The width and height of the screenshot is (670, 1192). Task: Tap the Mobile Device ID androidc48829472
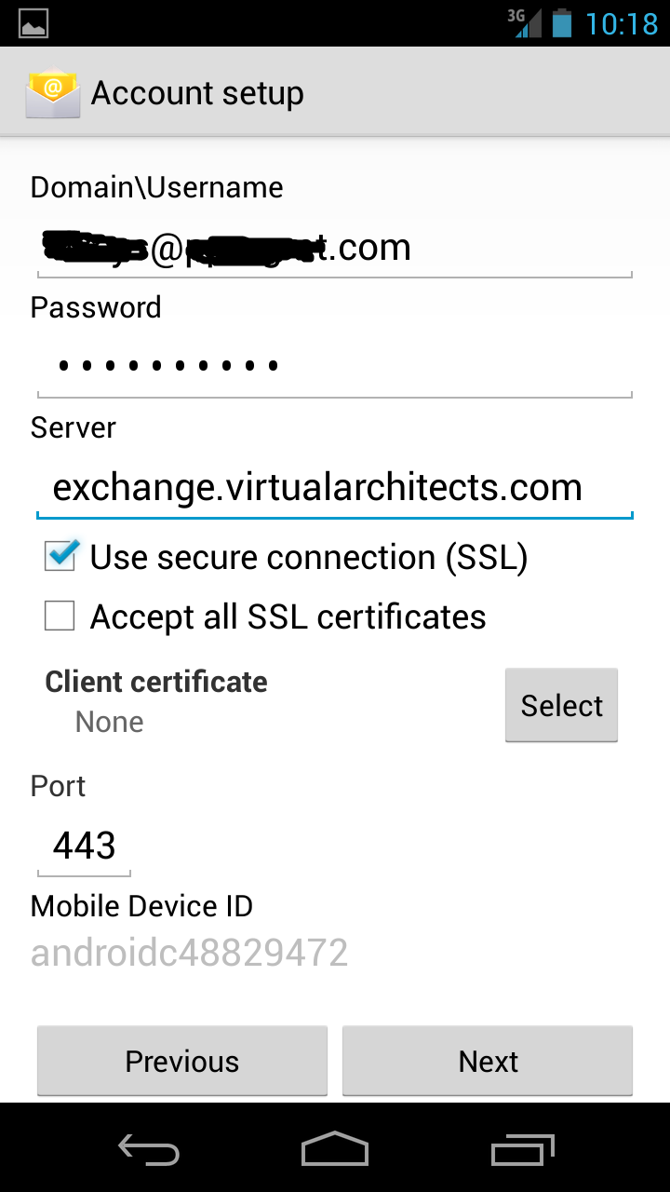[x=189, y=953]
